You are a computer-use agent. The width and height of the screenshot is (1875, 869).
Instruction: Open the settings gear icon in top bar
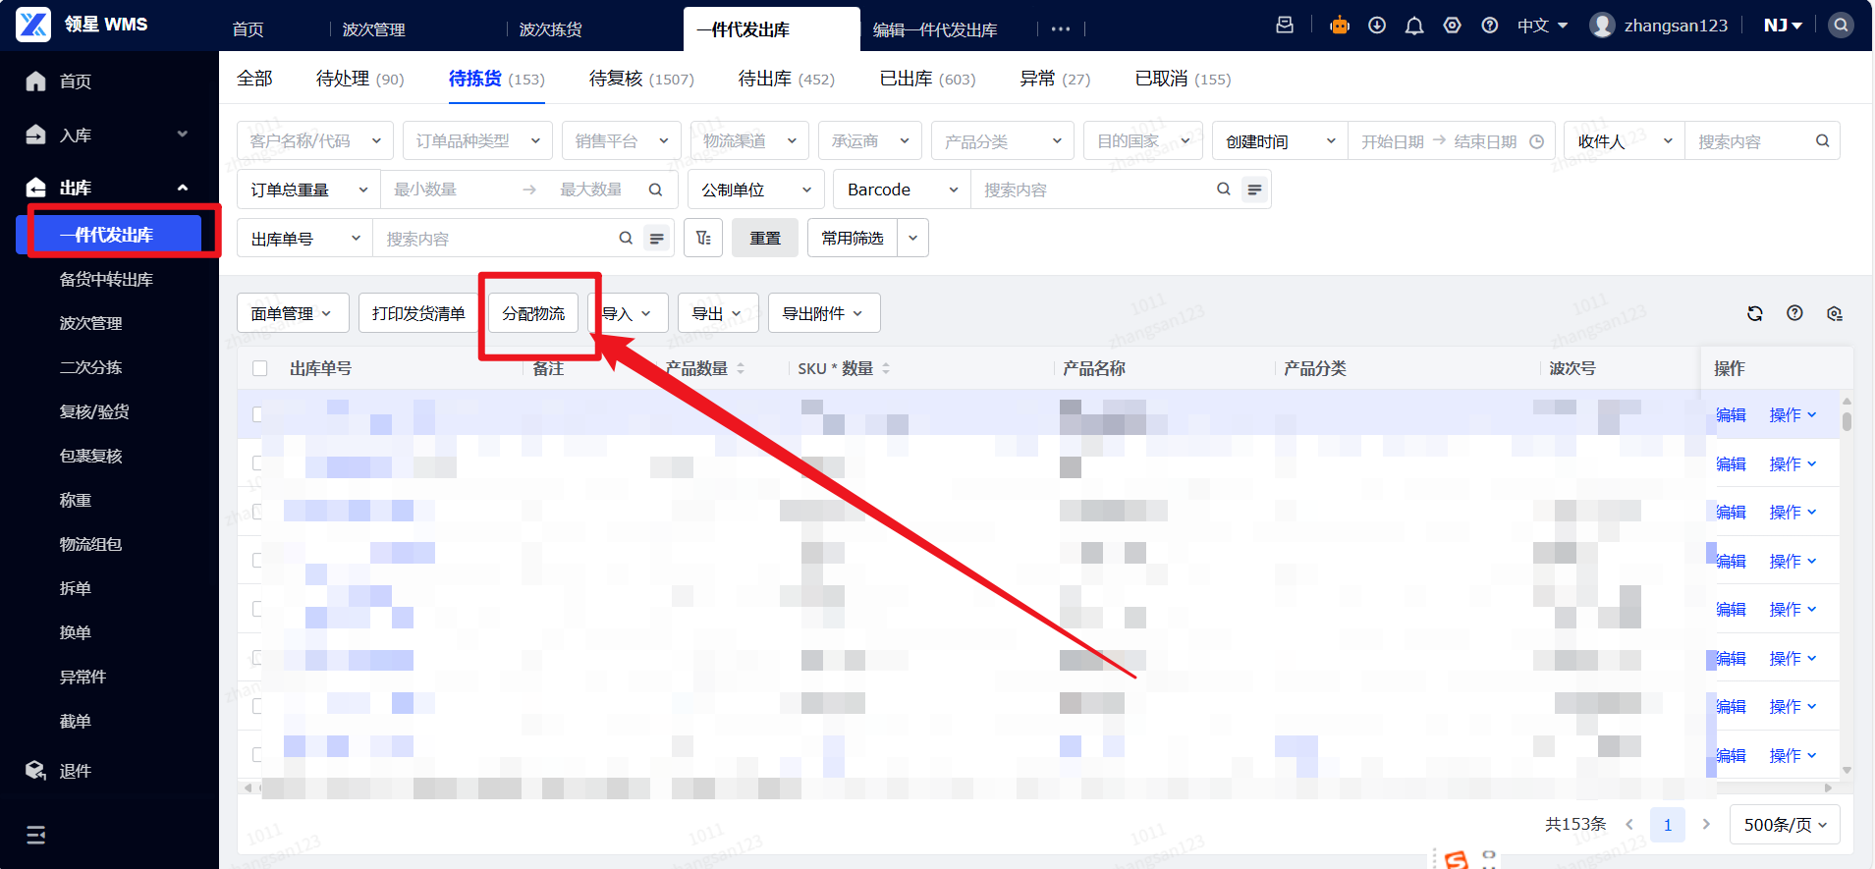(x=1453, y=26)
